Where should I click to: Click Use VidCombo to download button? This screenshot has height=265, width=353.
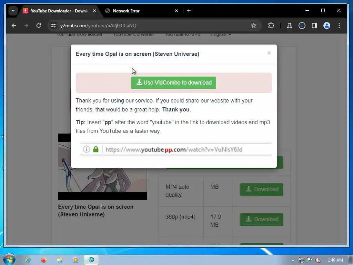pyautogui.click(x=173, y=83)
